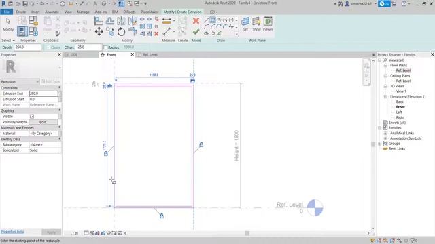Select Mirror - Pick Axis tool
This screenshot has height=244, width=435.
click(121, 21)
